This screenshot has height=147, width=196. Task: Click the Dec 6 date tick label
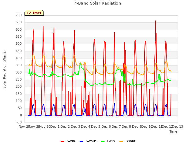coord(106,126)
